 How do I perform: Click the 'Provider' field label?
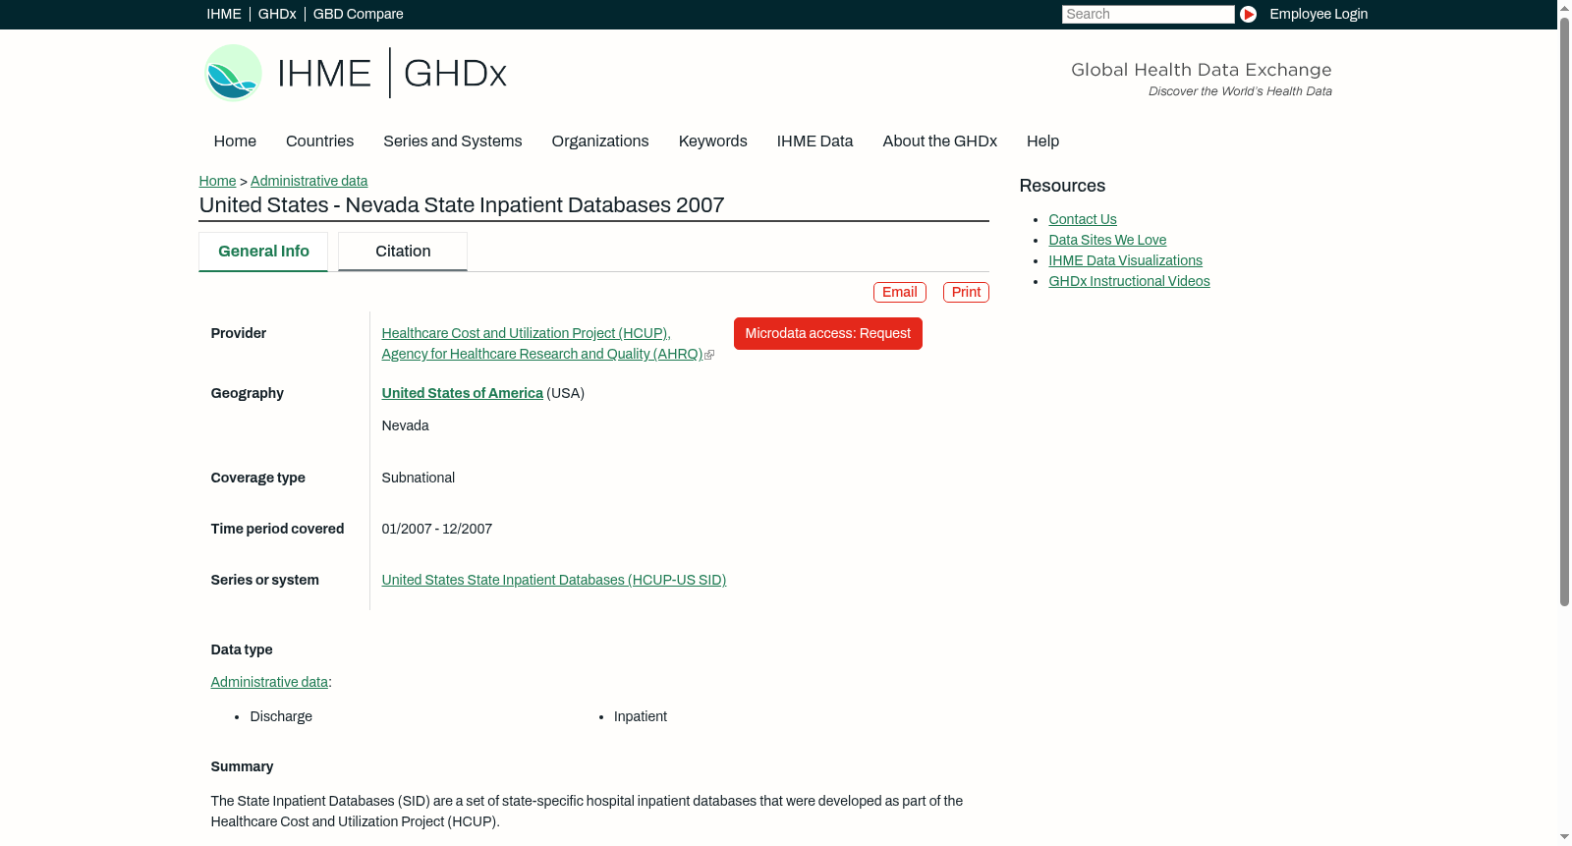tap(239, 334)
